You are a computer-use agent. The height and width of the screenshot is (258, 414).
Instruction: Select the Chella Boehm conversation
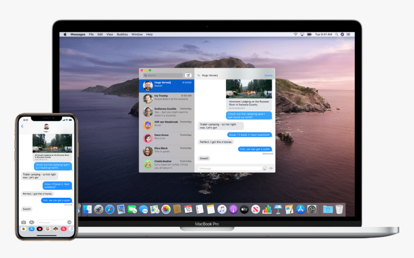coord(167,165)
